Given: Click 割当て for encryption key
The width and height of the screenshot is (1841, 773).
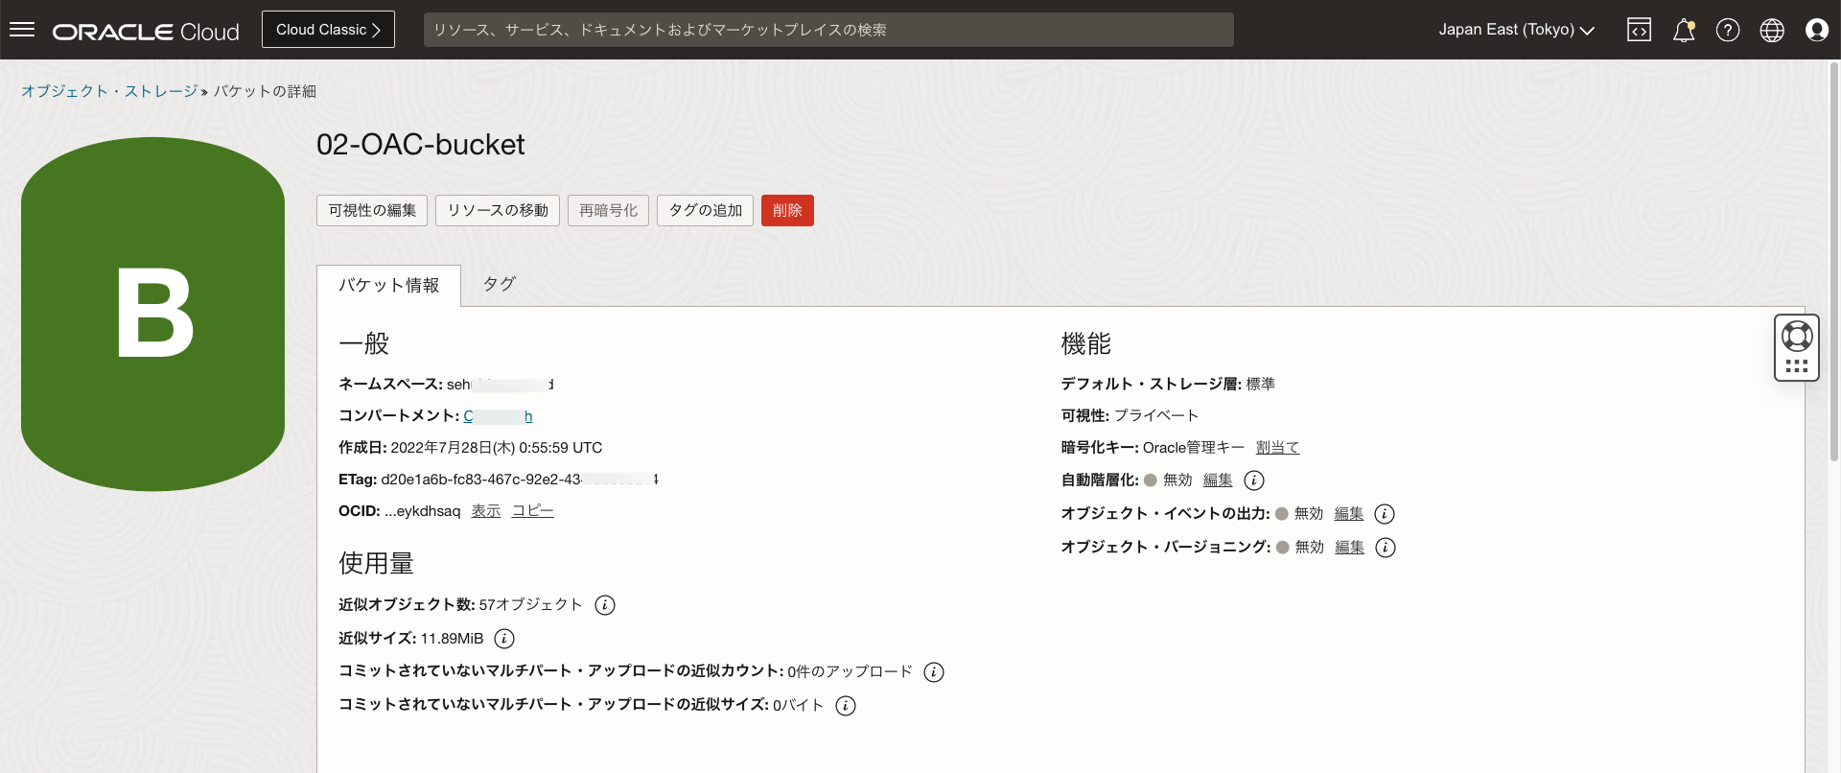Looking at the screenshot, I should pos(1278,448).
